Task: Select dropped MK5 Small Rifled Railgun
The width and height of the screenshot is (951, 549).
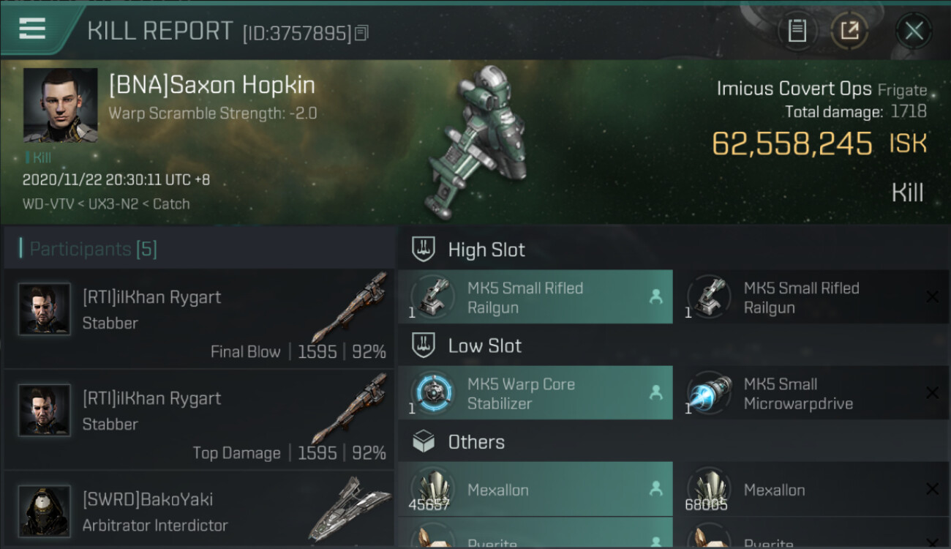Action: pos(535,297)
